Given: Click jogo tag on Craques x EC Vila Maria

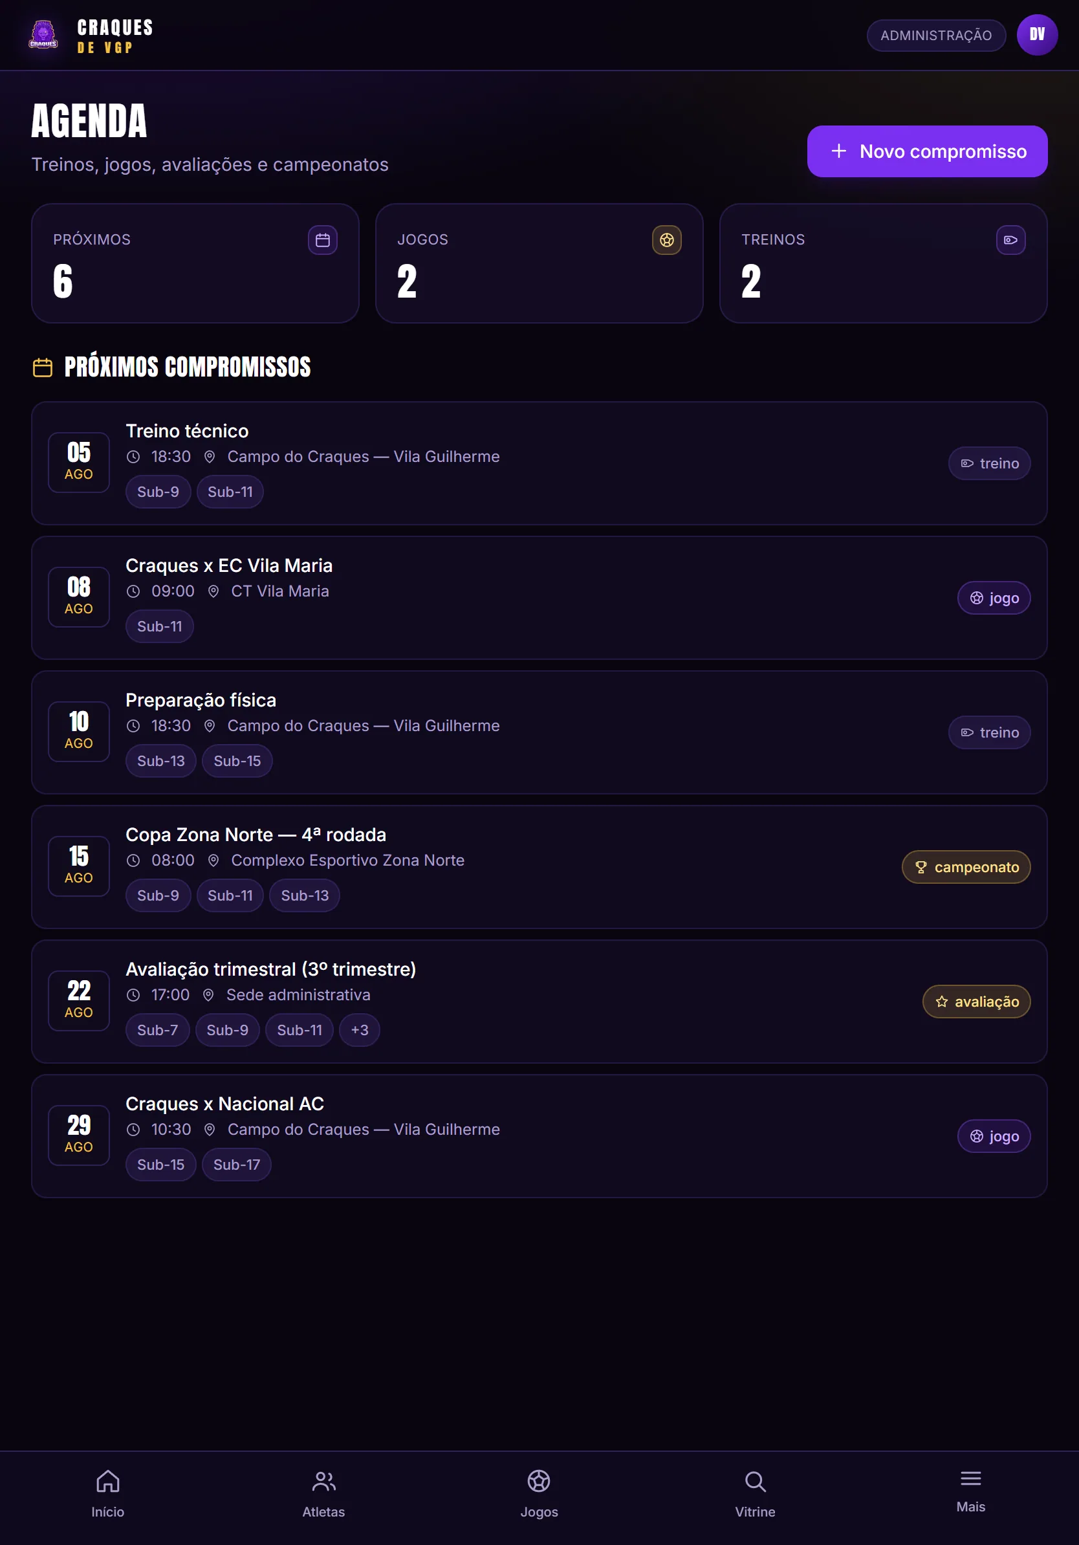Looking at the screenshot, I should [994, 598].
